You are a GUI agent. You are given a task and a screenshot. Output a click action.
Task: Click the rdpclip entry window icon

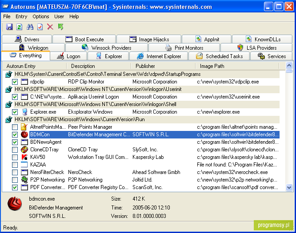pyautogui.click(x=24, y=82)
